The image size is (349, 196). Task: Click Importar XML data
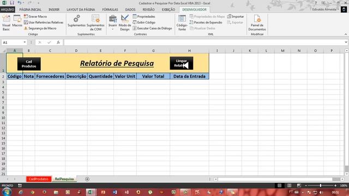coord(236,16)
